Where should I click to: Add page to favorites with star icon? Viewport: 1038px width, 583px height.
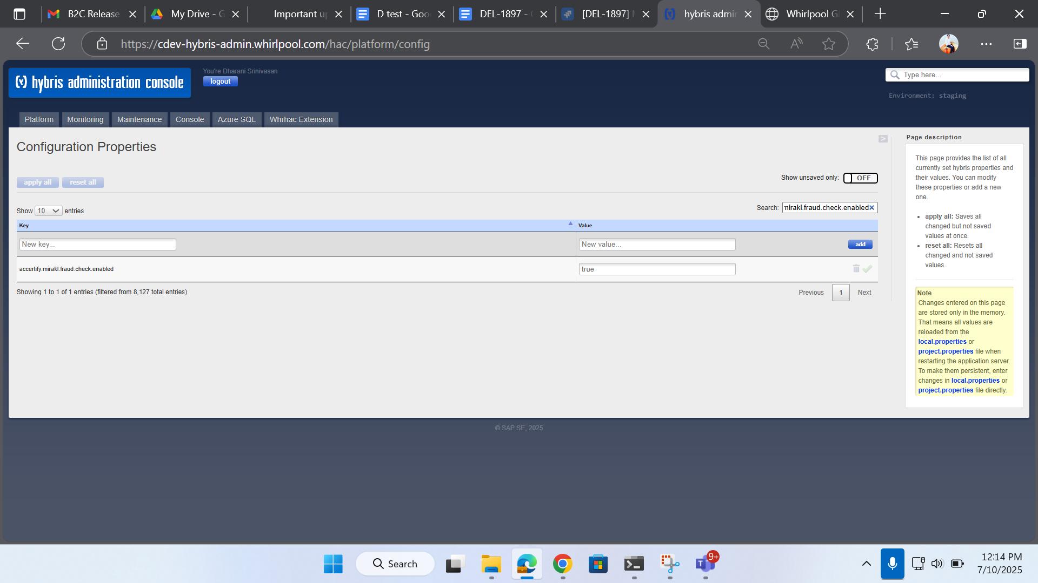click(x=828, y=44)
